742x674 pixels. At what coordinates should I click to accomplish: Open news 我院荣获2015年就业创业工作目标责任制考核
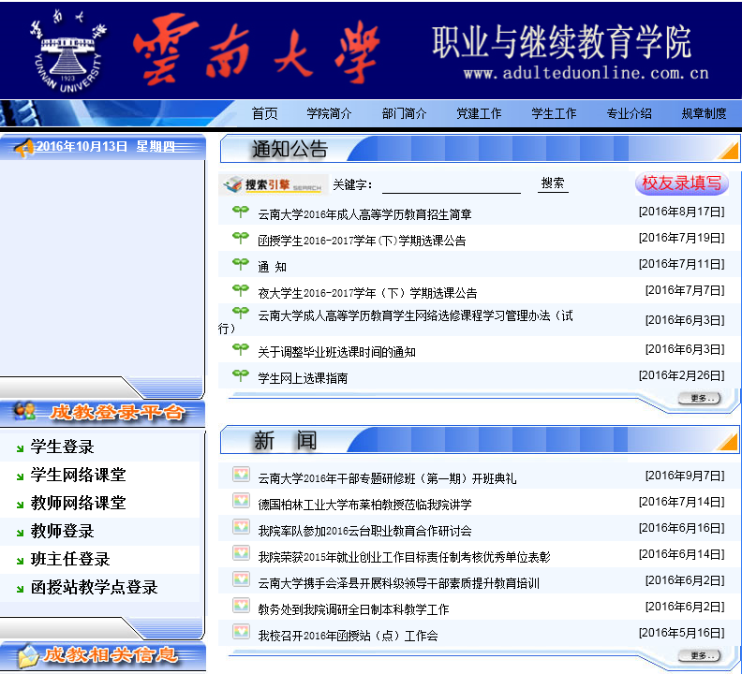pos(404,557)
